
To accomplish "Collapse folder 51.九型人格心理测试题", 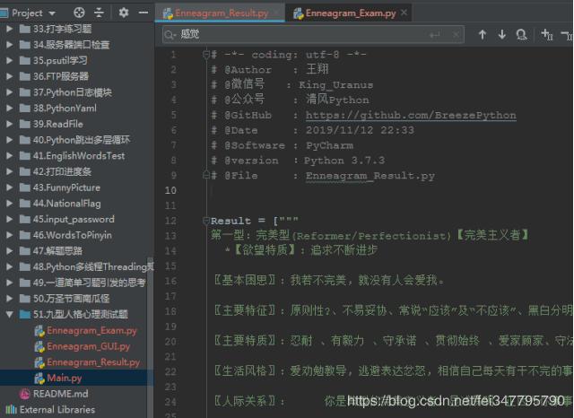I will tap(10, 315).
